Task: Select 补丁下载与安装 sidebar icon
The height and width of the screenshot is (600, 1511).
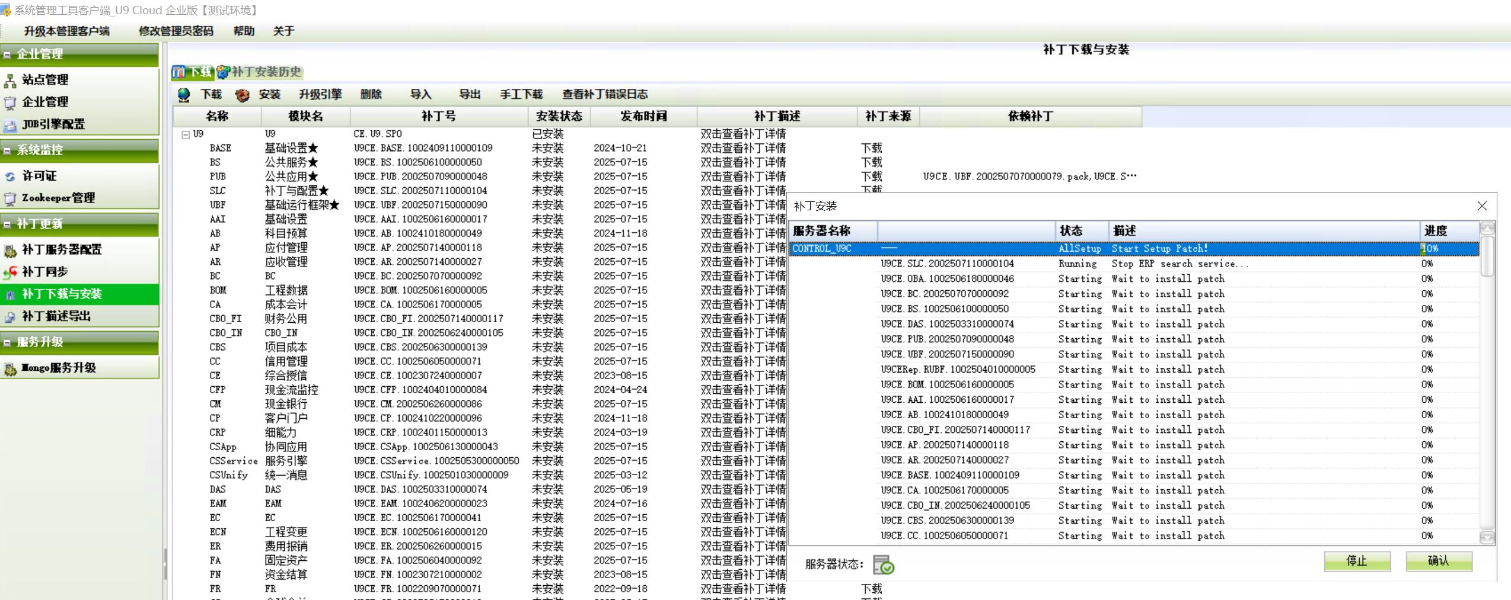Action: pyautogui.click(x=10, y=294)
